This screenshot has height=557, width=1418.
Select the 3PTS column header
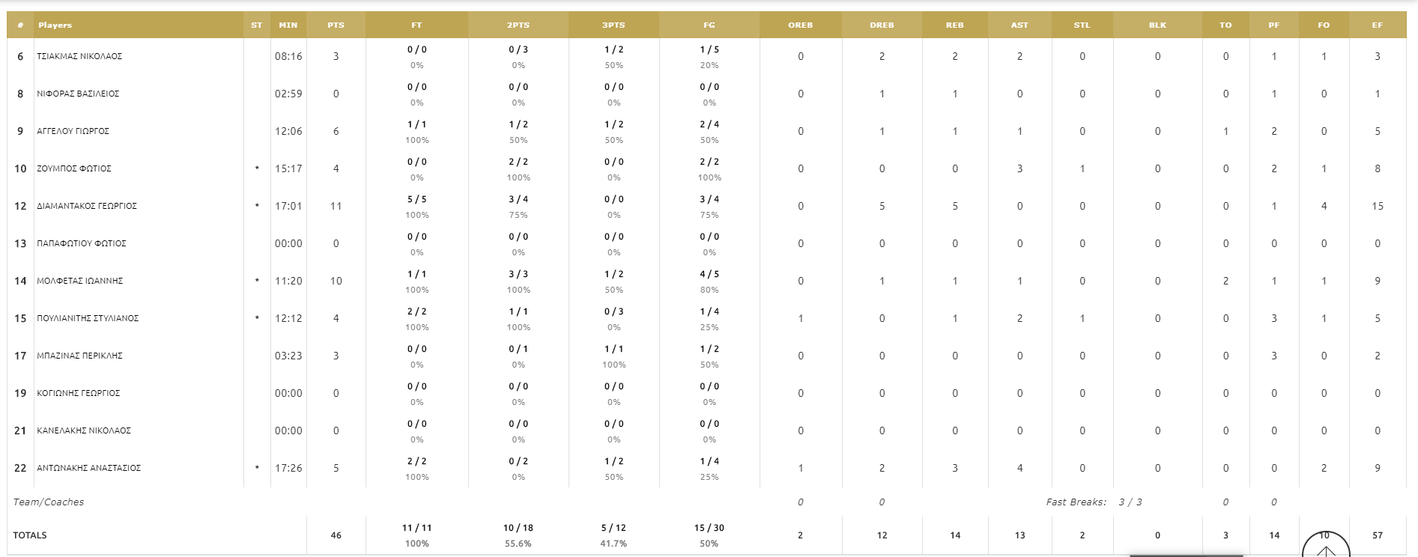tap(613, 25)
